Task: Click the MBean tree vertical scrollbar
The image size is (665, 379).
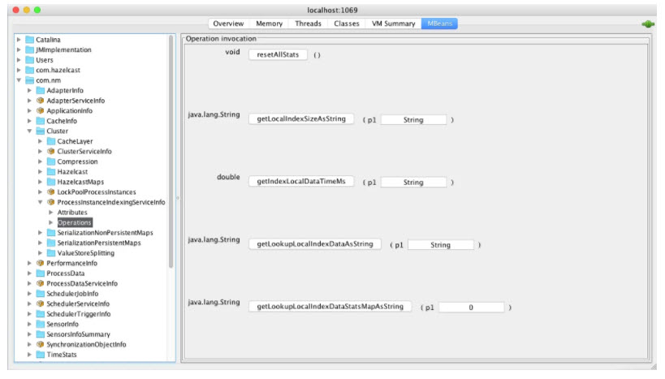Action: [x=171, y=154]
